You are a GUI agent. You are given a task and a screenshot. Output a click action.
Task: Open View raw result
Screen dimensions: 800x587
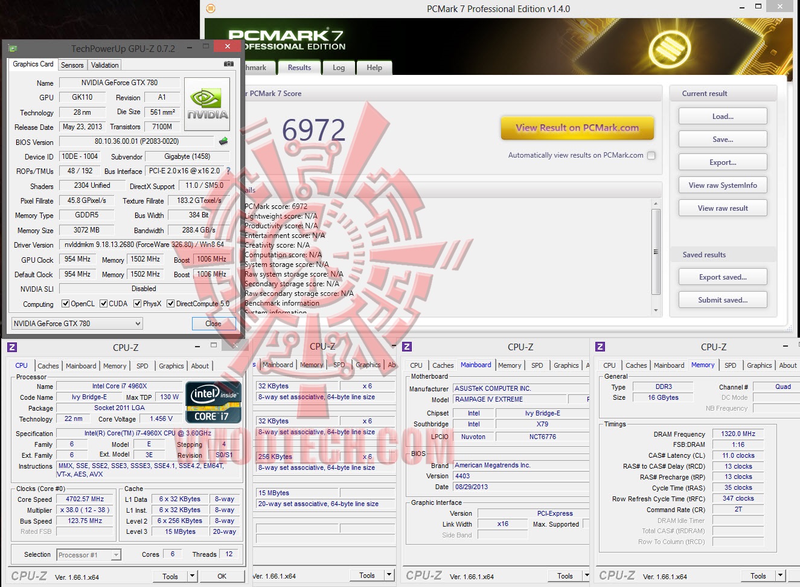point(723,208)
